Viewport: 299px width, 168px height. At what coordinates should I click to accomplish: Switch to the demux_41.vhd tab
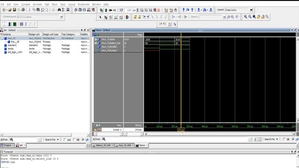pos(103,145)
